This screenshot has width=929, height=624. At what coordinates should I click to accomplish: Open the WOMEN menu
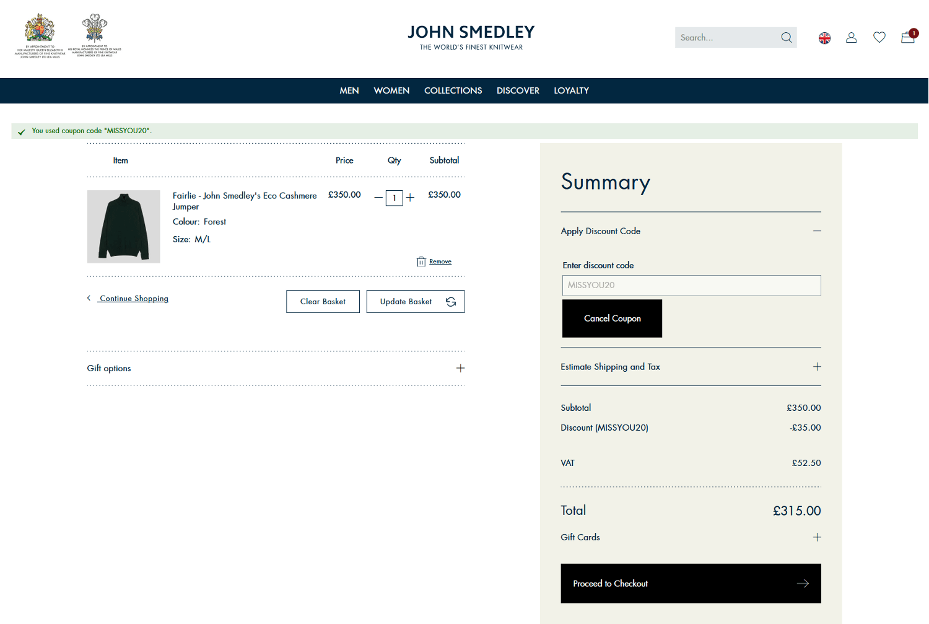[391, 90]
